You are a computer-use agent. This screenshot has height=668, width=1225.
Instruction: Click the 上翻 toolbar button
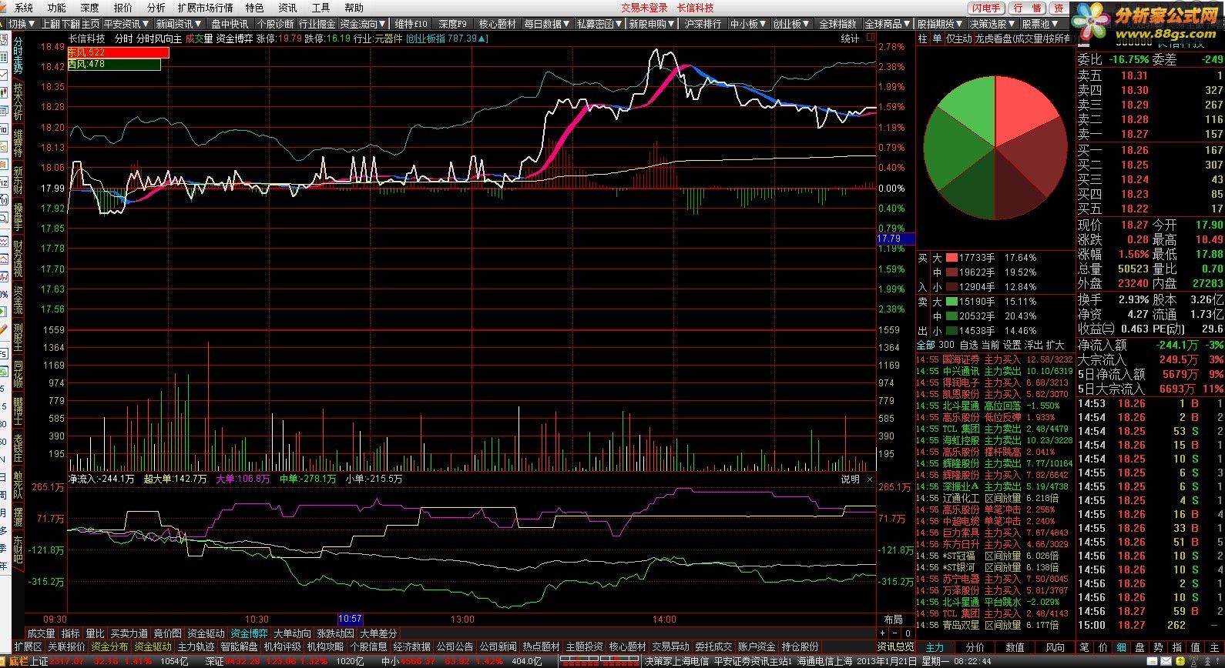[50, 24]
